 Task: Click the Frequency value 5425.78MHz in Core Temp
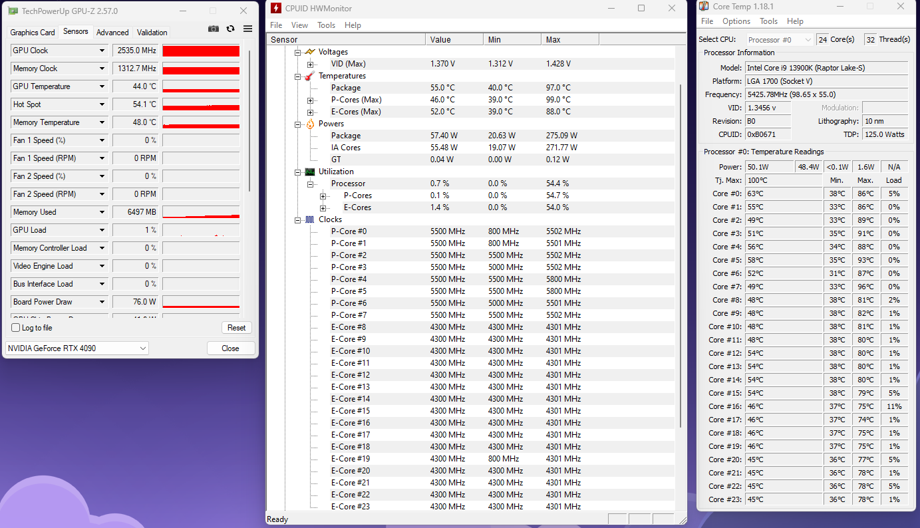click(826, 94)
